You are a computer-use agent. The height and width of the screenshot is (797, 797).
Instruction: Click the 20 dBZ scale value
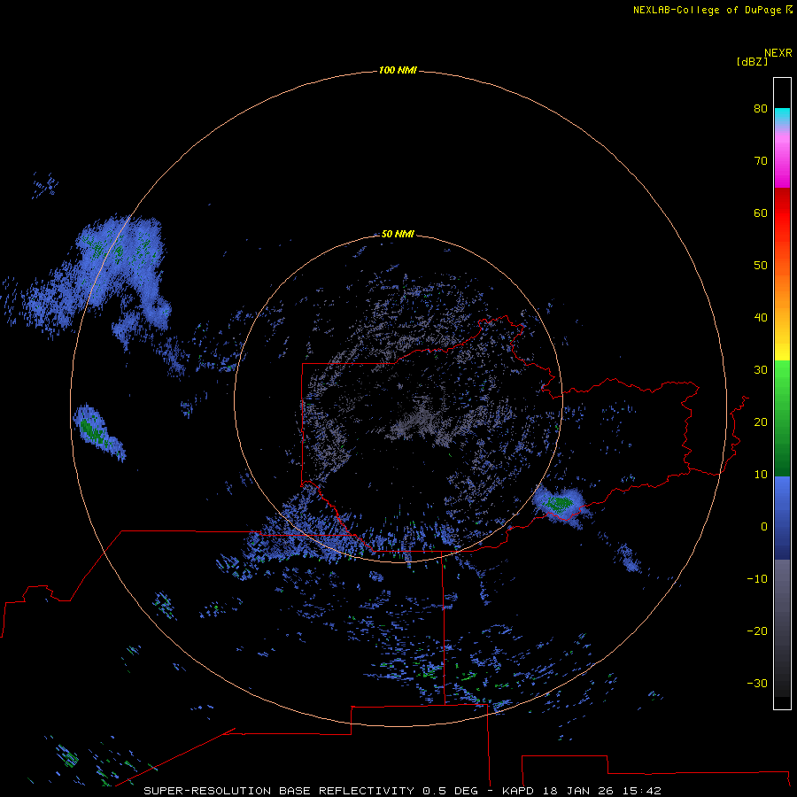pyautogui.click(x=761, y=422)
